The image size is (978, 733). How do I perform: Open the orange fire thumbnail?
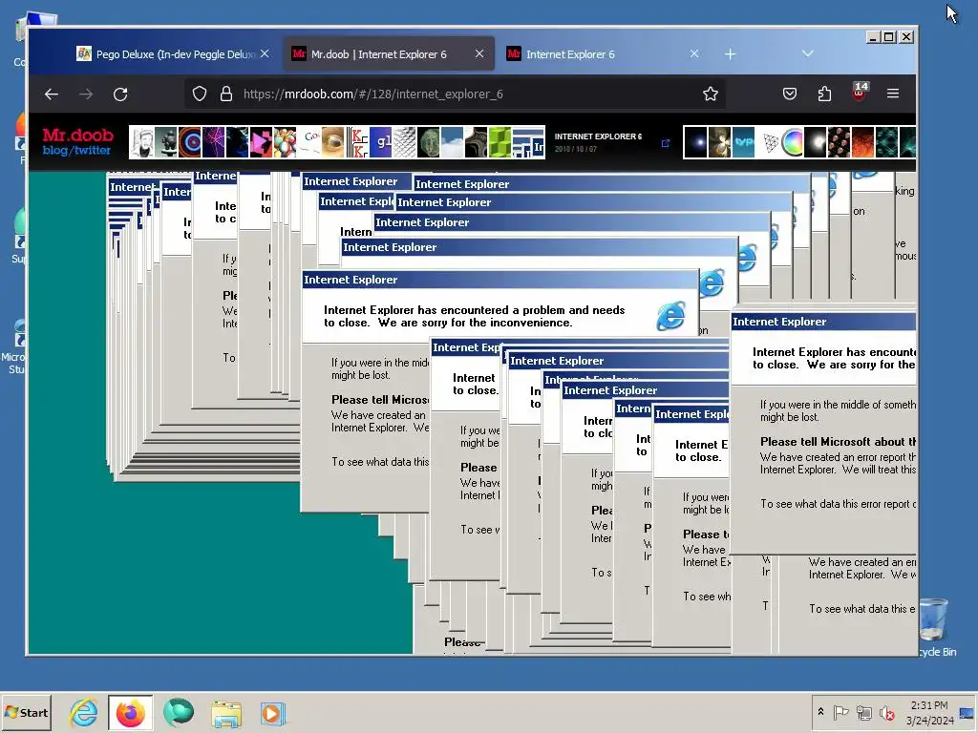(862, 142)
